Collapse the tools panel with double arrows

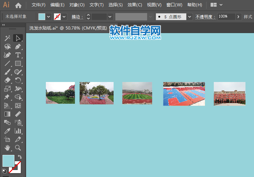tap(4, 25)
